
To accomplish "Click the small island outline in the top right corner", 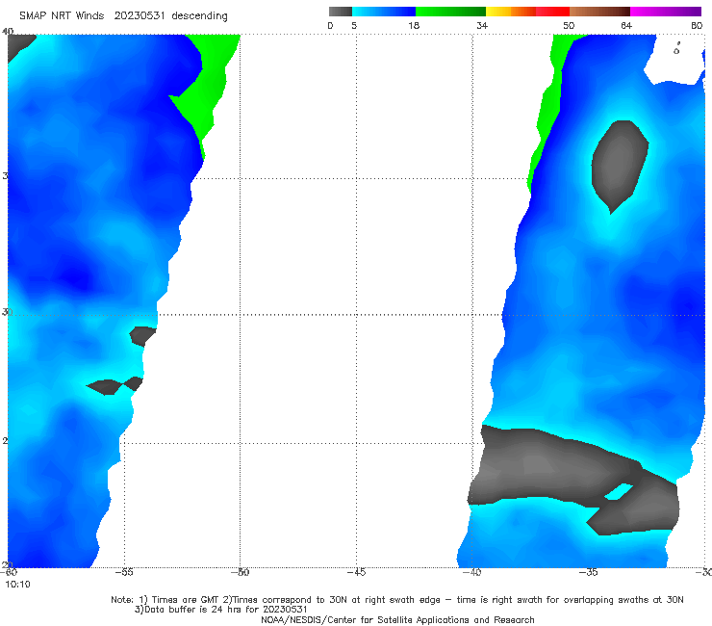I will [676, 49].
